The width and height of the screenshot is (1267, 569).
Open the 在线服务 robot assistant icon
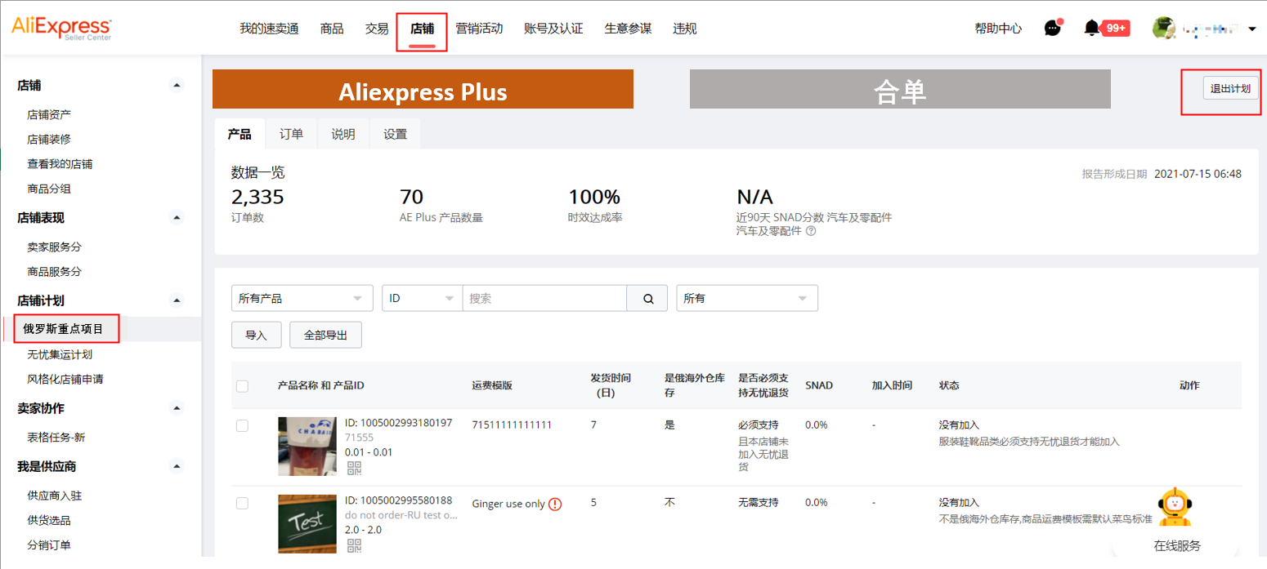pyautogui.click(x=1175, y=508)
